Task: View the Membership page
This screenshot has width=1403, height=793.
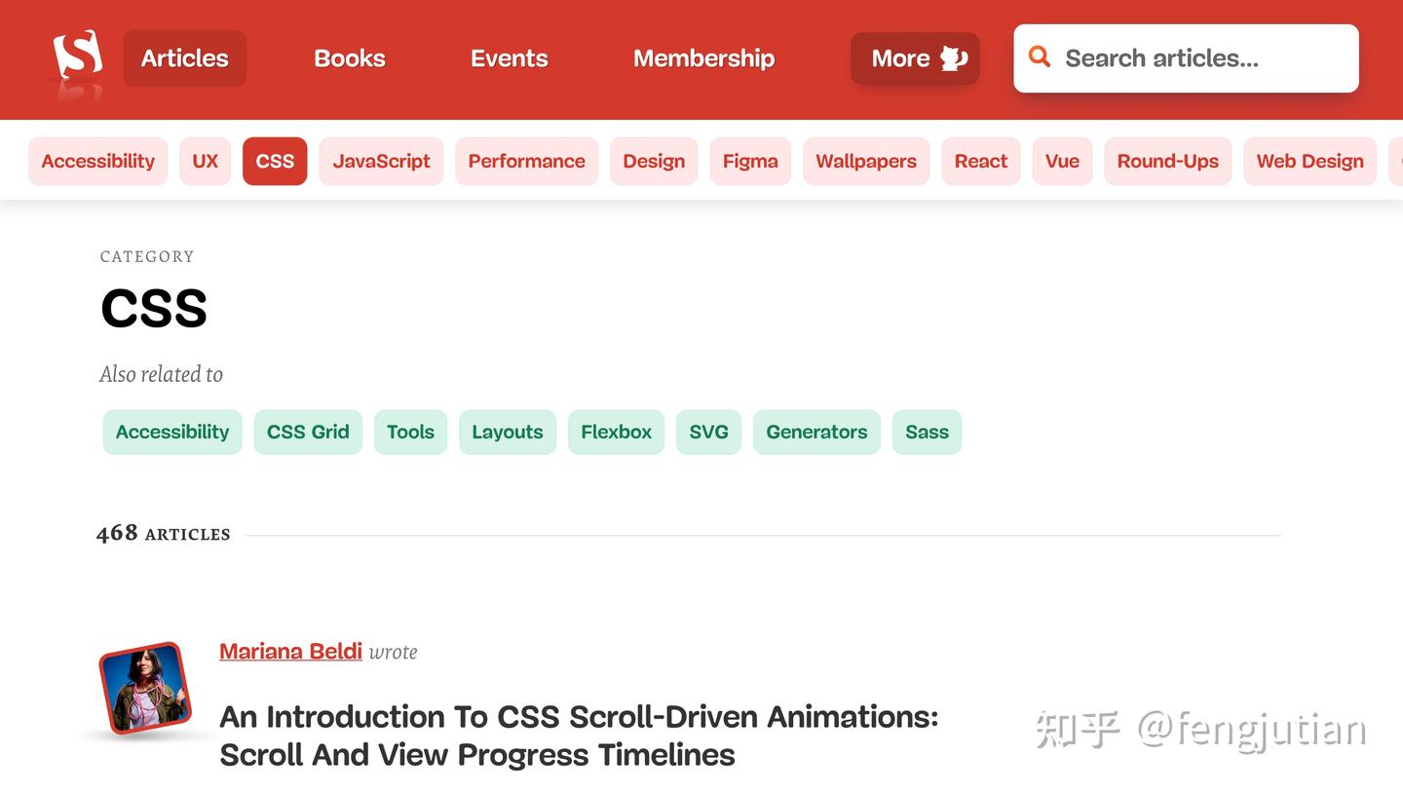Action: [703, 57]
